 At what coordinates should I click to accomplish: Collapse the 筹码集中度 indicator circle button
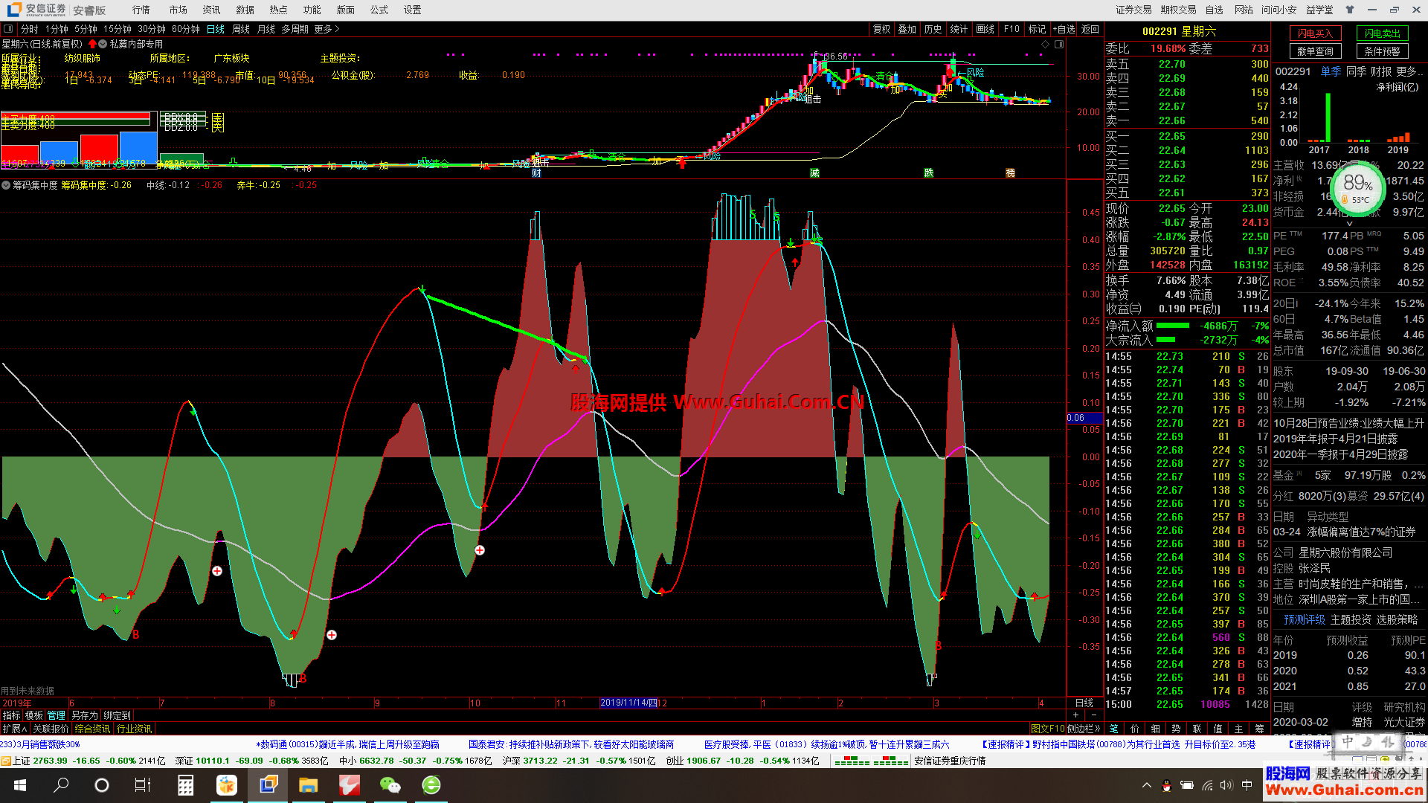click(x=6, y=185)
